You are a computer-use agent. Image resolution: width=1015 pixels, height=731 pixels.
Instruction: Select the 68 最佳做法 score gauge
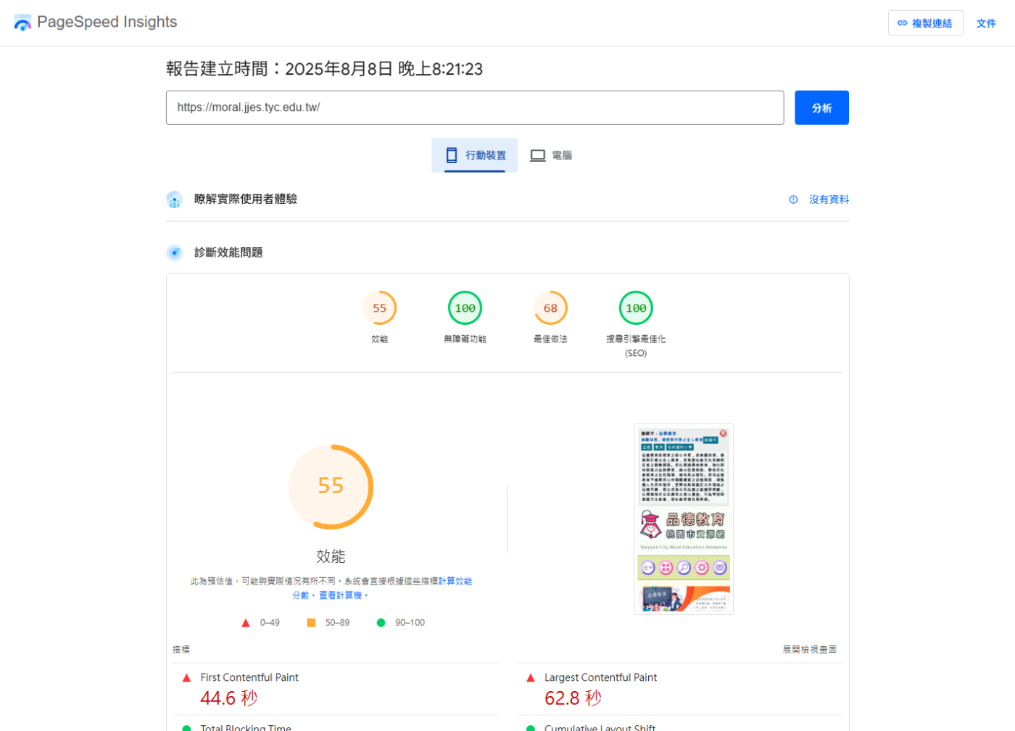tap(550, 308)
